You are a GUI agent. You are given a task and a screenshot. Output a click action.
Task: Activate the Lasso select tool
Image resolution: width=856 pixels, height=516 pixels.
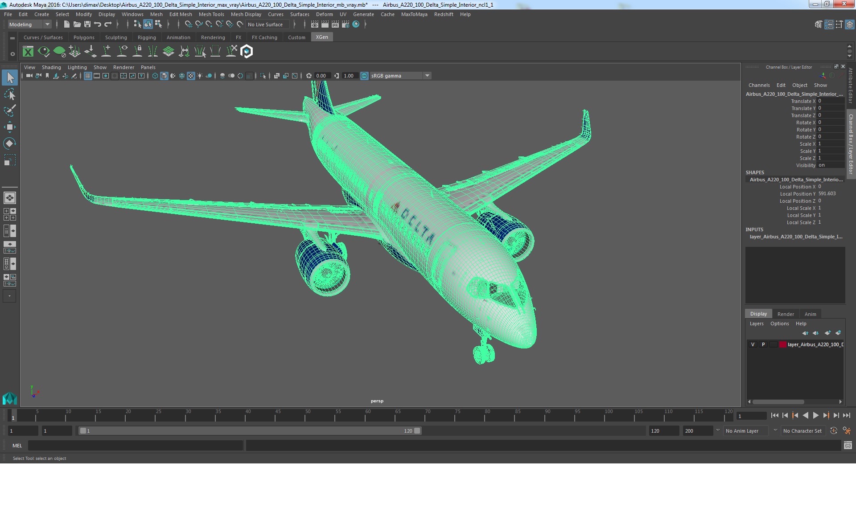coord(9,94)
